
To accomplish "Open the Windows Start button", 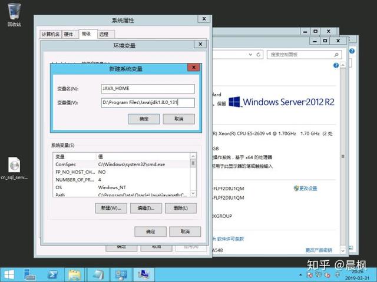I will tap(9, 275).
